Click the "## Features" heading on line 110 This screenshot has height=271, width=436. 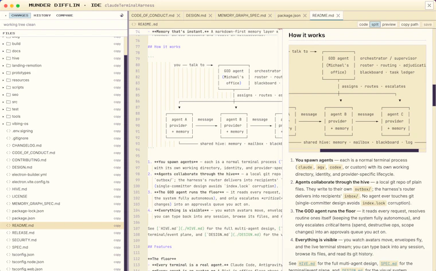click(159, 247)
